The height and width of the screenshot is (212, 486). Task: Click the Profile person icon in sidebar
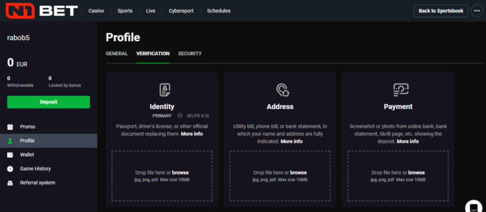pyautogui.click(x=10, y=141)
